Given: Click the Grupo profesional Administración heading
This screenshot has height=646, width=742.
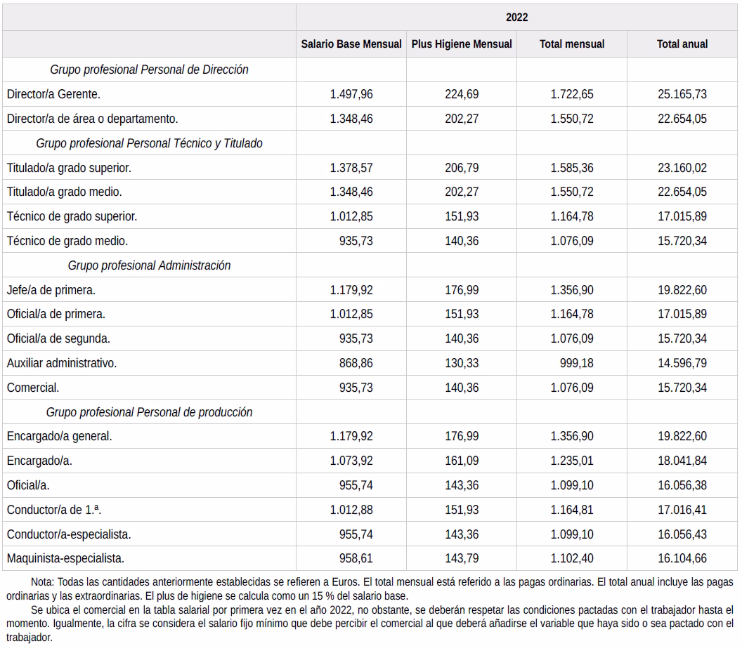Looking at the screenshot, I should point(149,265).
